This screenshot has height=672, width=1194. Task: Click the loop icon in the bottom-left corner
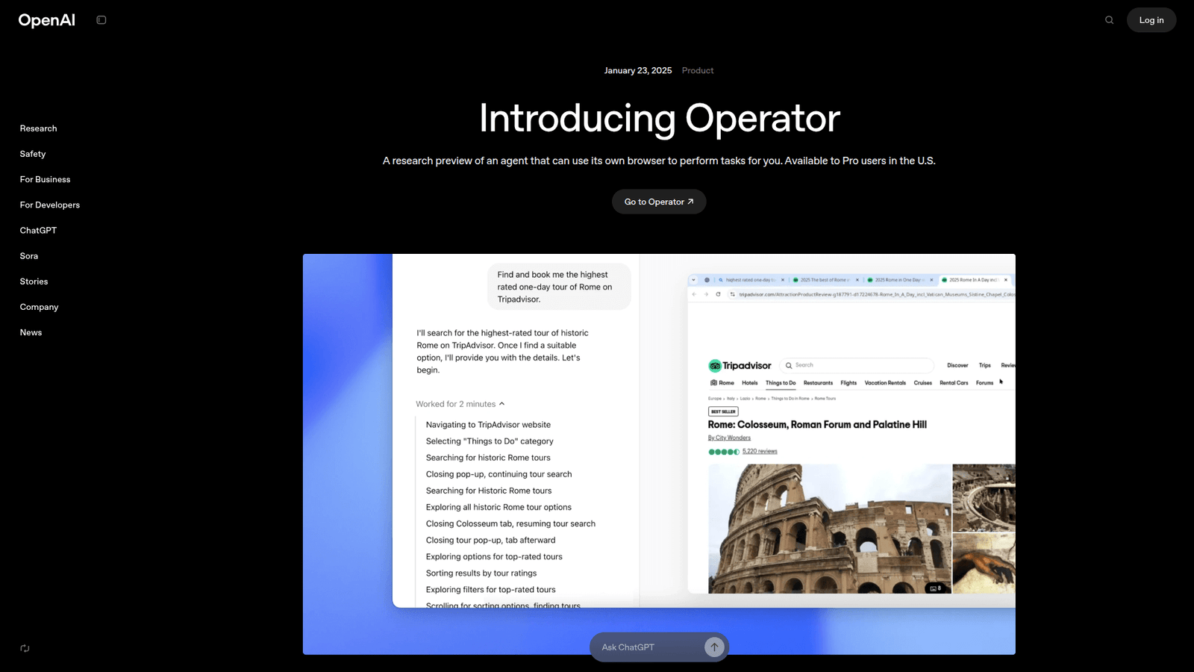(x=25, y=648)
